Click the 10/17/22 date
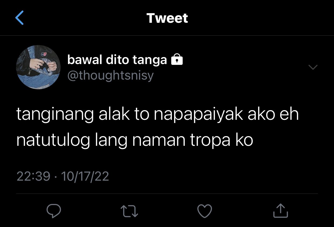Screen dimensions: 334x227 [85, 176]
